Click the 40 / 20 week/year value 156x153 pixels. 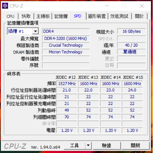pos(131,45)
